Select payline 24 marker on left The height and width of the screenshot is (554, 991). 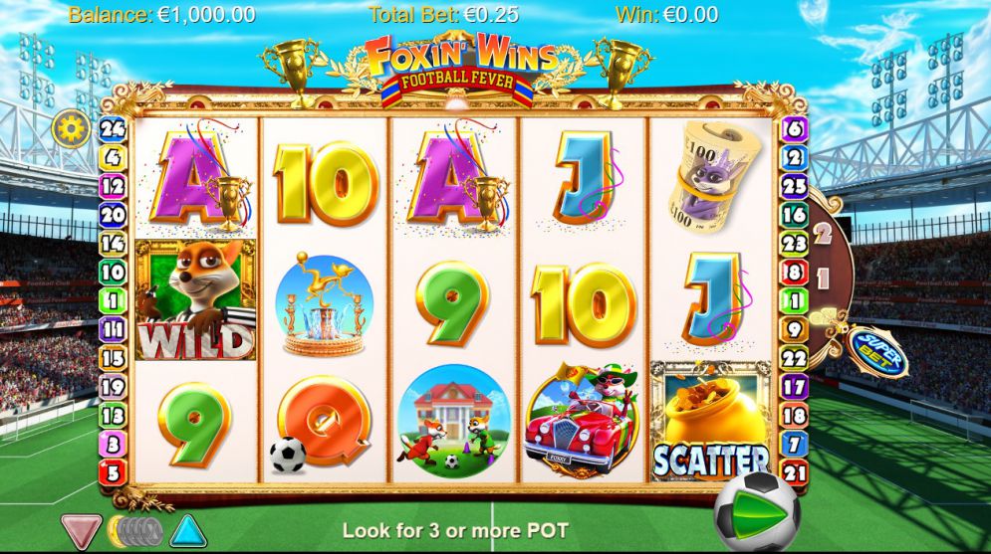tap(113, 128)
